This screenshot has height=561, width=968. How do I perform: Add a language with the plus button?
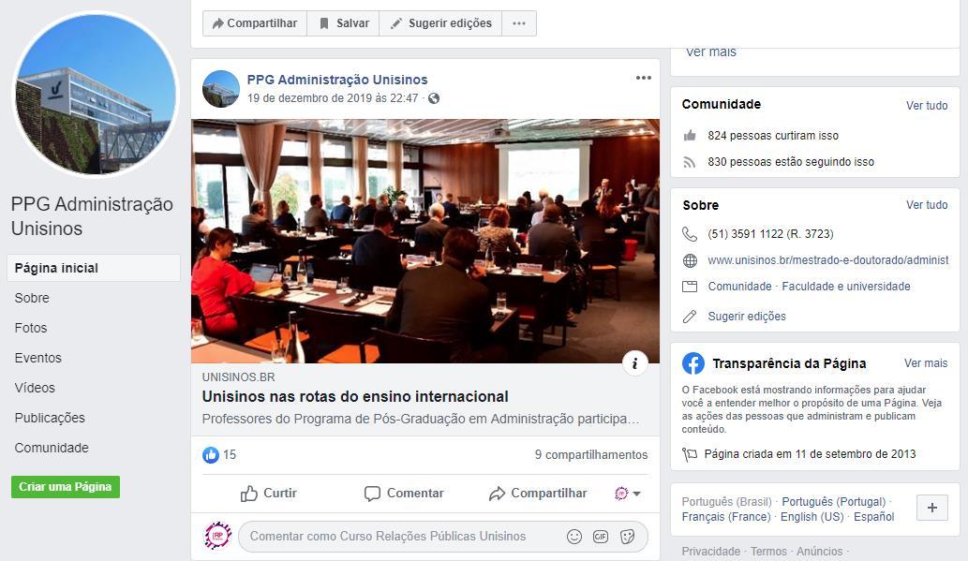click(932, 508)
